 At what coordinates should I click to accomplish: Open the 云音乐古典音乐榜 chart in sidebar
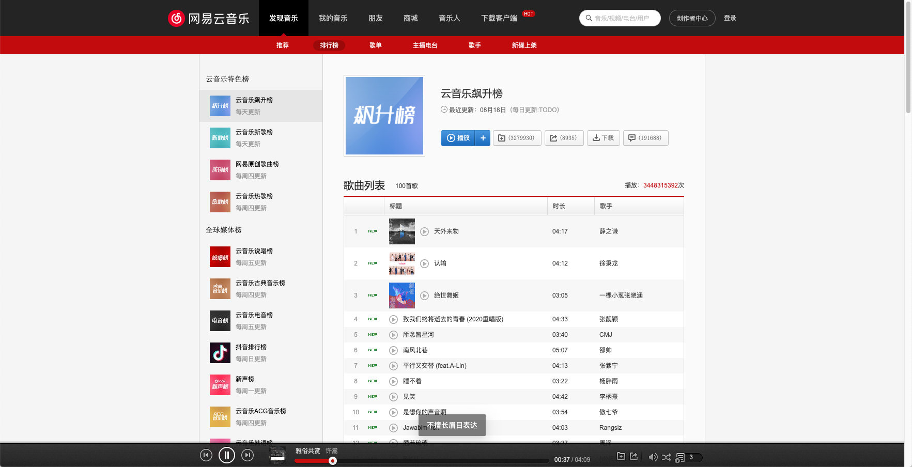pos(261,289)
